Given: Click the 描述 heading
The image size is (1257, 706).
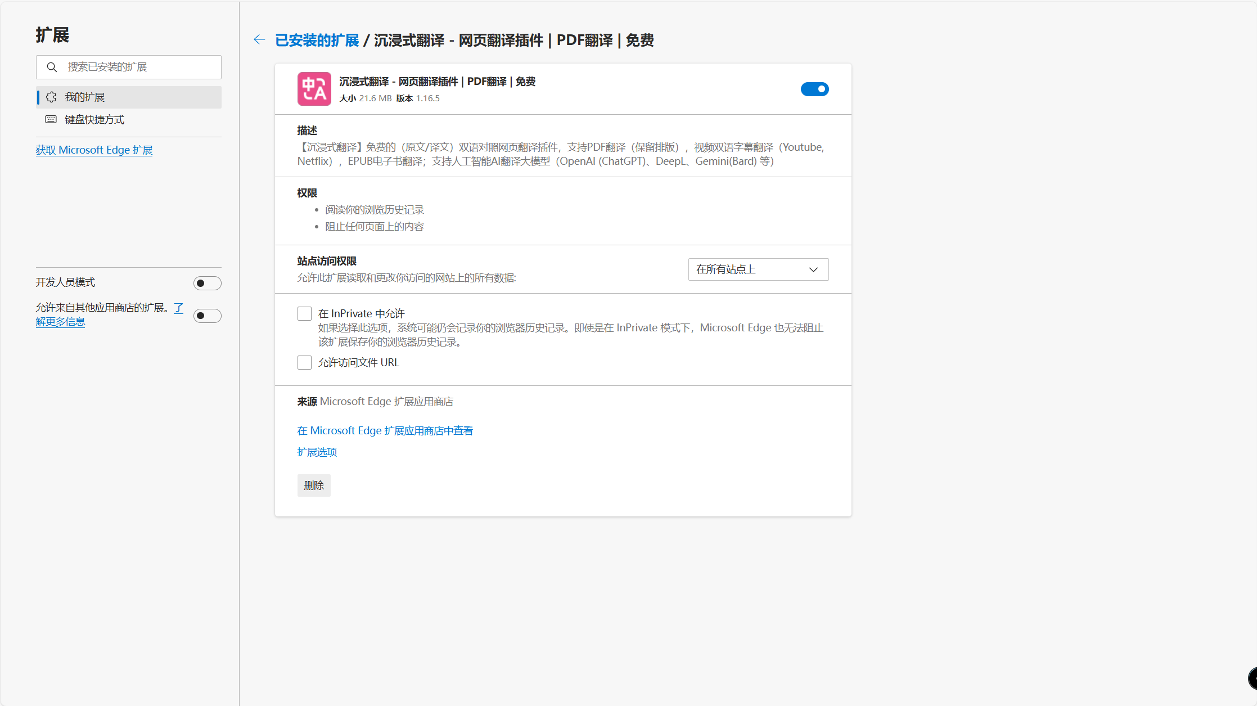Looking at the screenshot, I should [307, 131].
